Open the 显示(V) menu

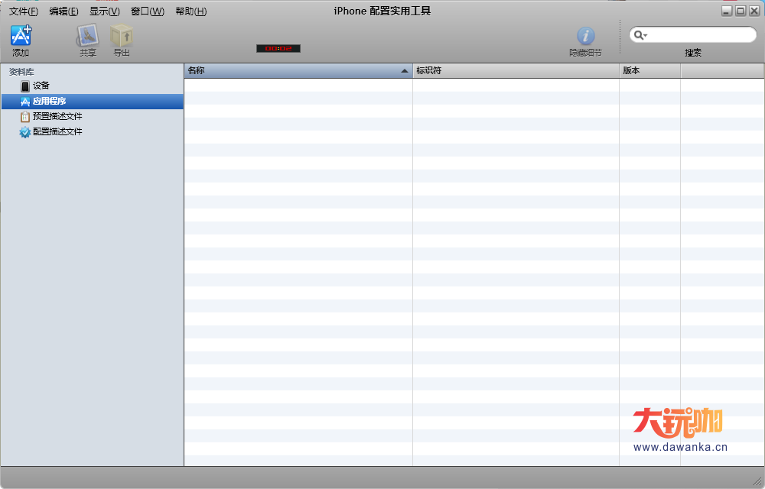pos(104,11)
